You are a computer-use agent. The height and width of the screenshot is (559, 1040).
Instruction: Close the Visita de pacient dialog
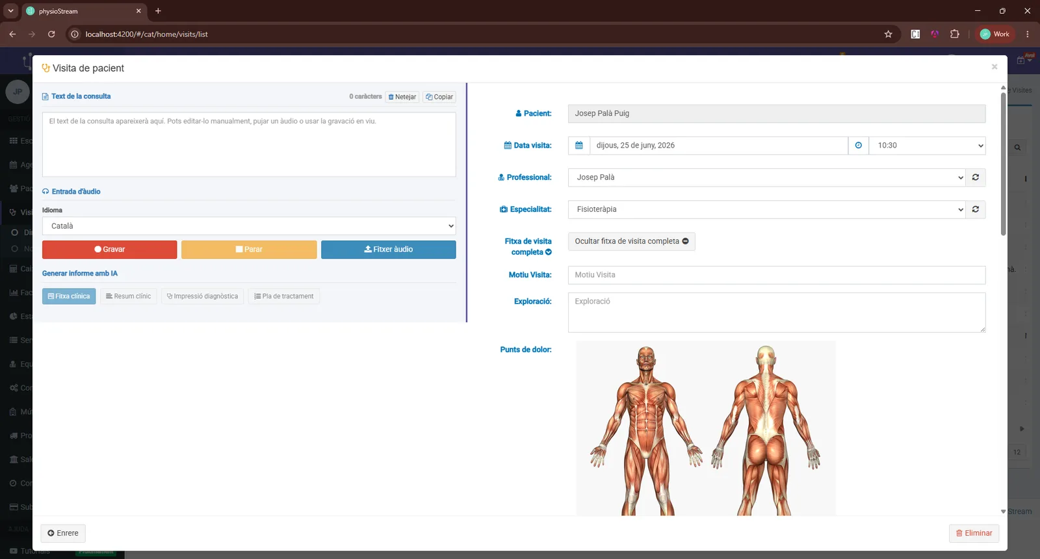(994, 67)
